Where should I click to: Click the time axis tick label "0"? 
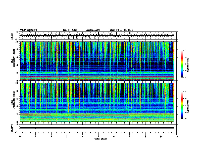pos(20,136)
